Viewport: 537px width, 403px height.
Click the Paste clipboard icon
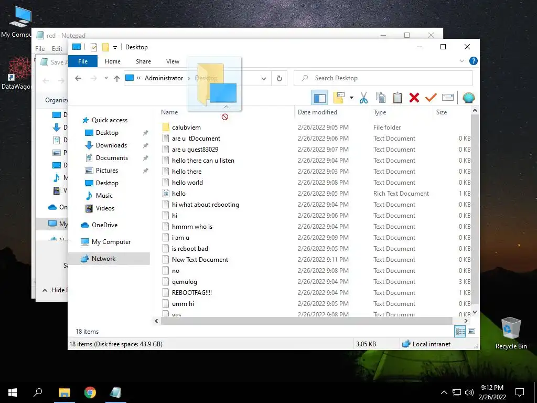pos(398,98)
